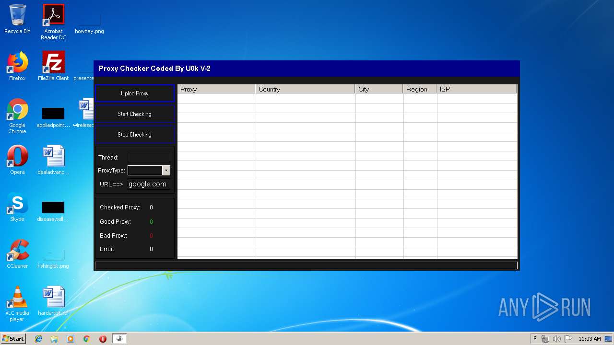Open the ProxyType dropdown
Screen dimensions: 614x345
166,171
